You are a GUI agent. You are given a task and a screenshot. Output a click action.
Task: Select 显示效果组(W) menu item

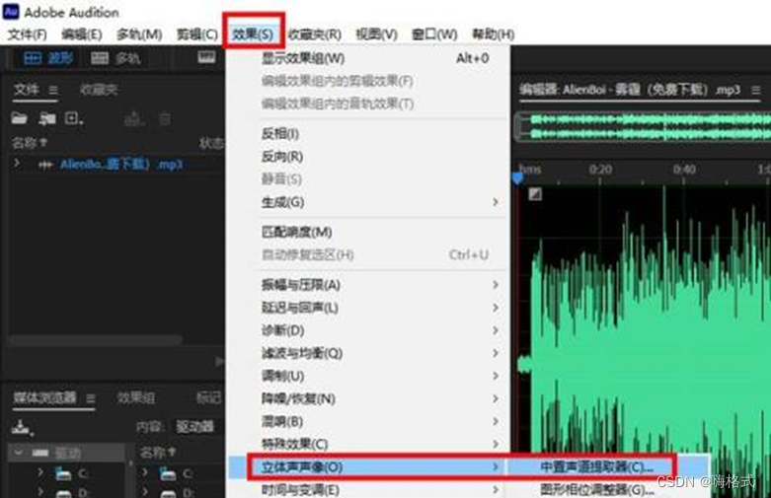pos(366,58)
